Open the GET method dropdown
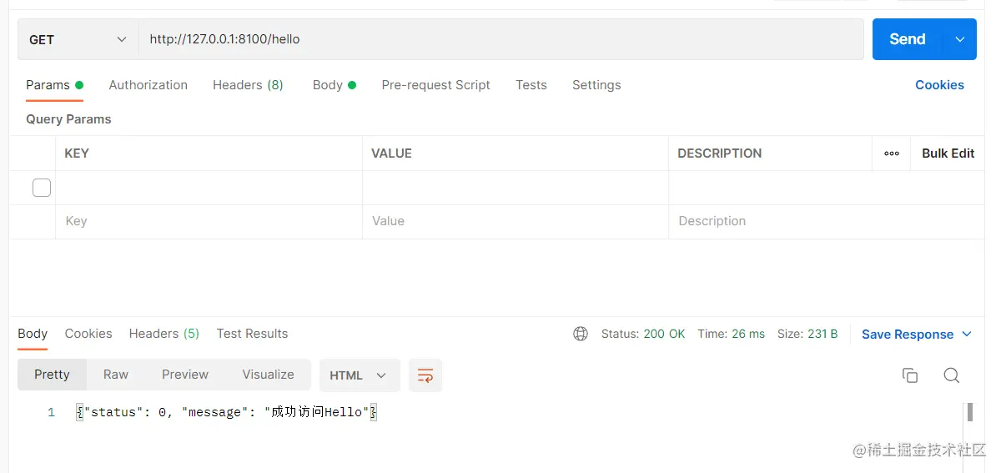1001x473 pixels. pos(78,39)
